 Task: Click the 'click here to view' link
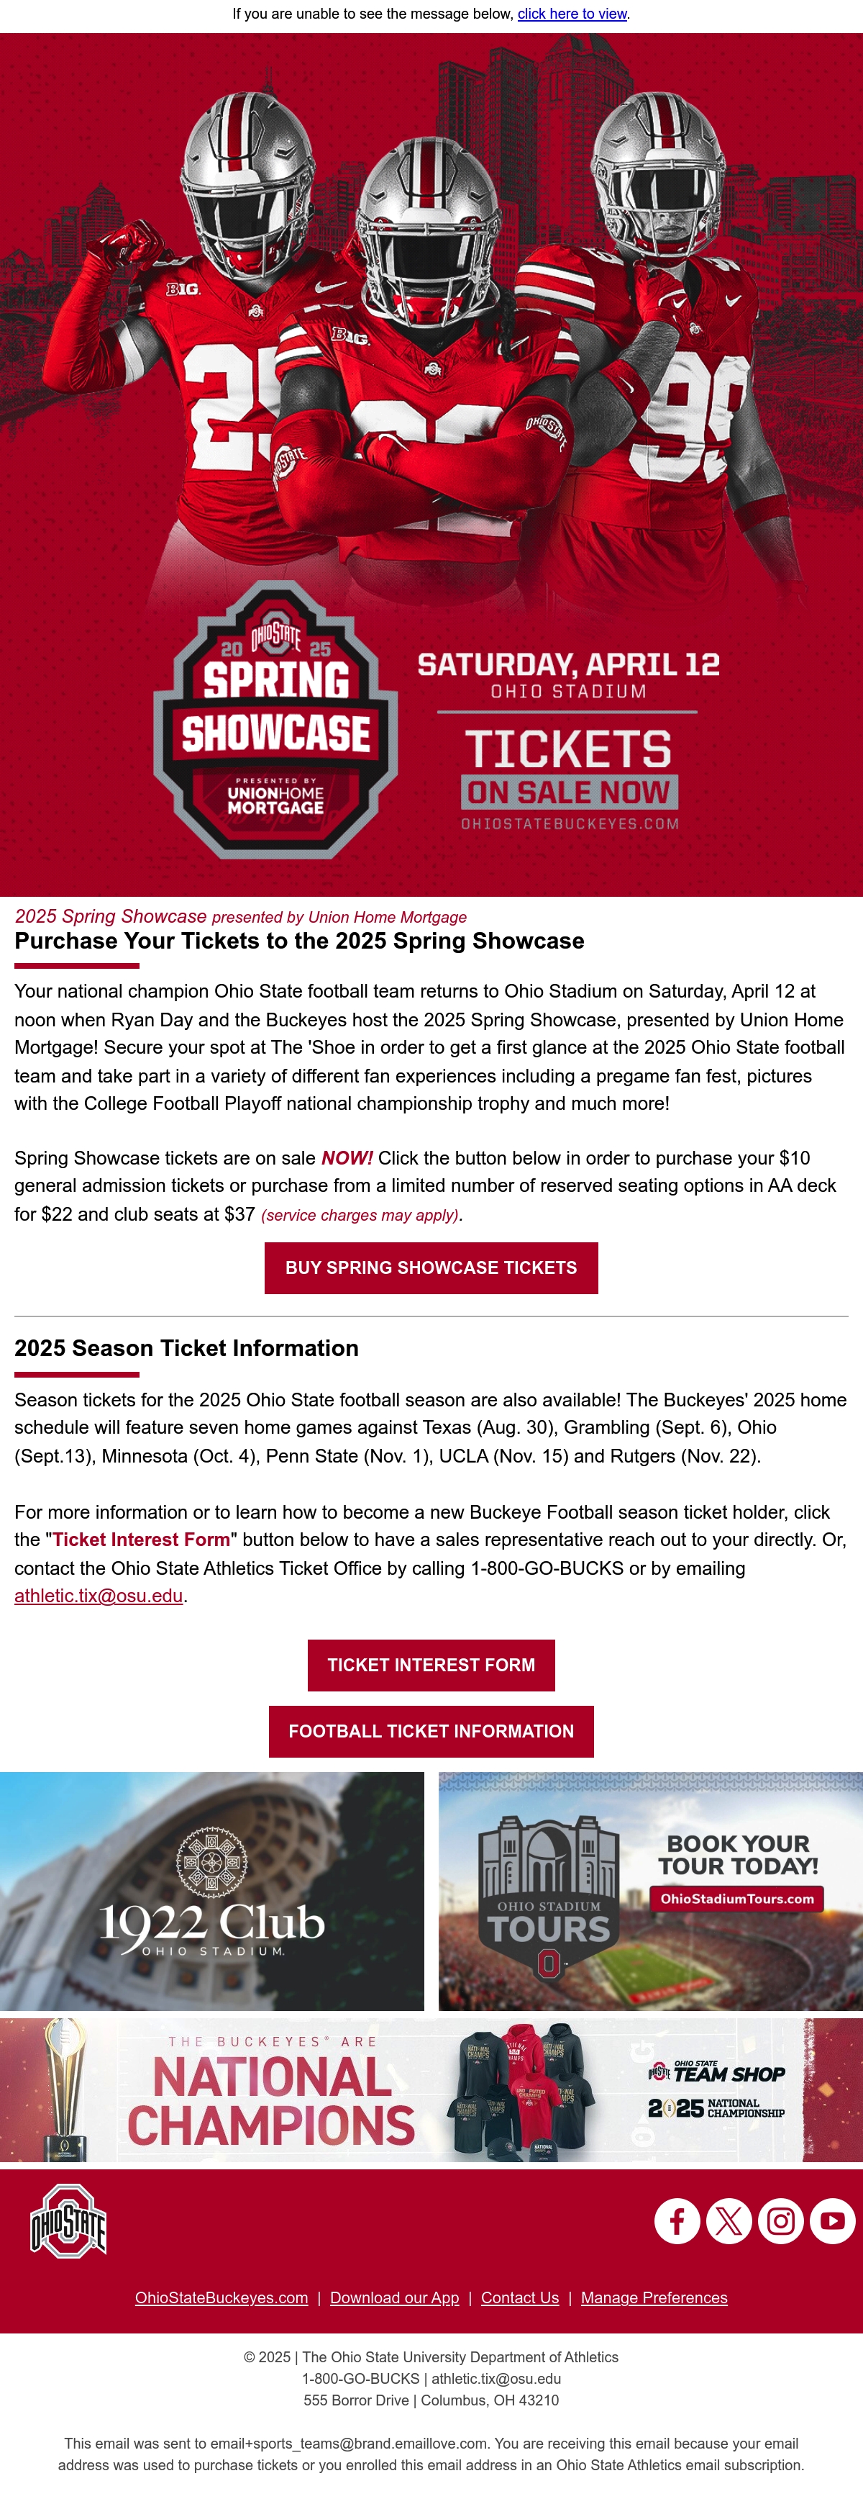click(572, 14)
